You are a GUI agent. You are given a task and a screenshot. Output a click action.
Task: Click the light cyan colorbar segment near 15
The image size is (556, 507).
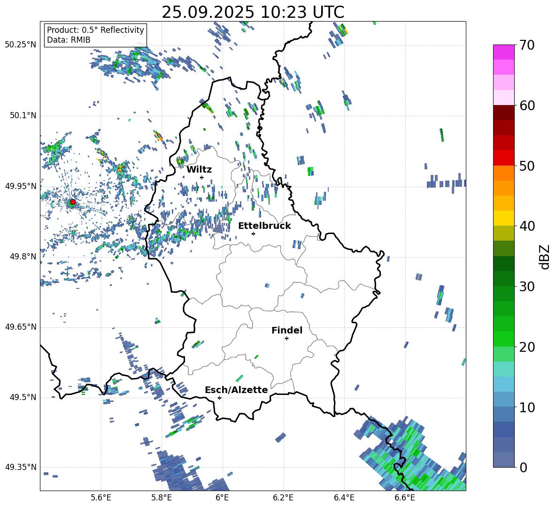[503, 369]
